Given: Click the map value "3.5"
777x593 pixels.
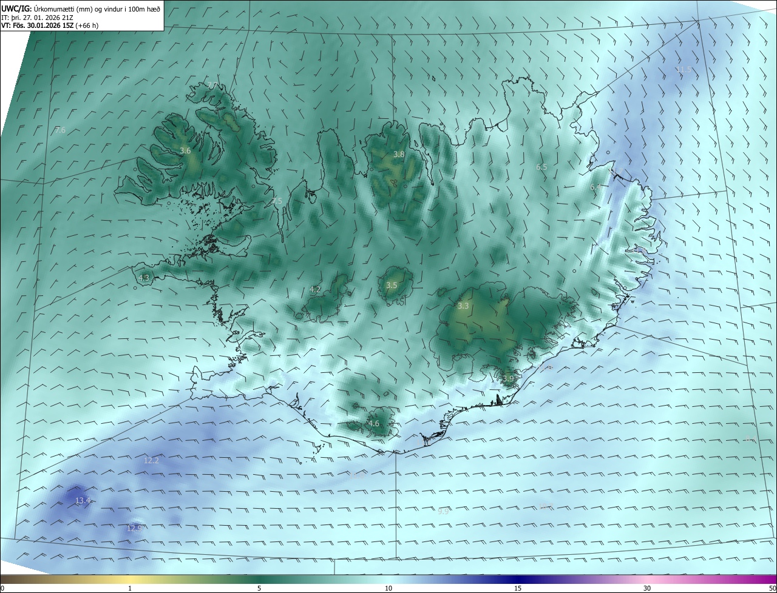Looking at the screenshot, I should tap(392, 285).
